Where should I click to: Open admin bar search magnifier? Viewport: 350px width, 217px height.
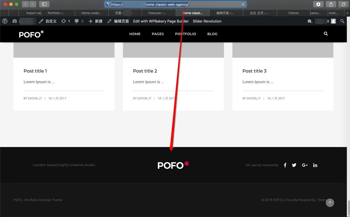[x=342, y=21]
